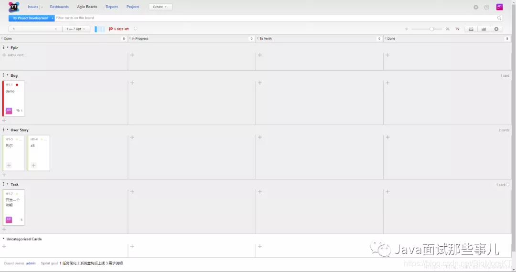Collapse the To Verify column
Screen dimensions: 516x272
tap(258, 39)
